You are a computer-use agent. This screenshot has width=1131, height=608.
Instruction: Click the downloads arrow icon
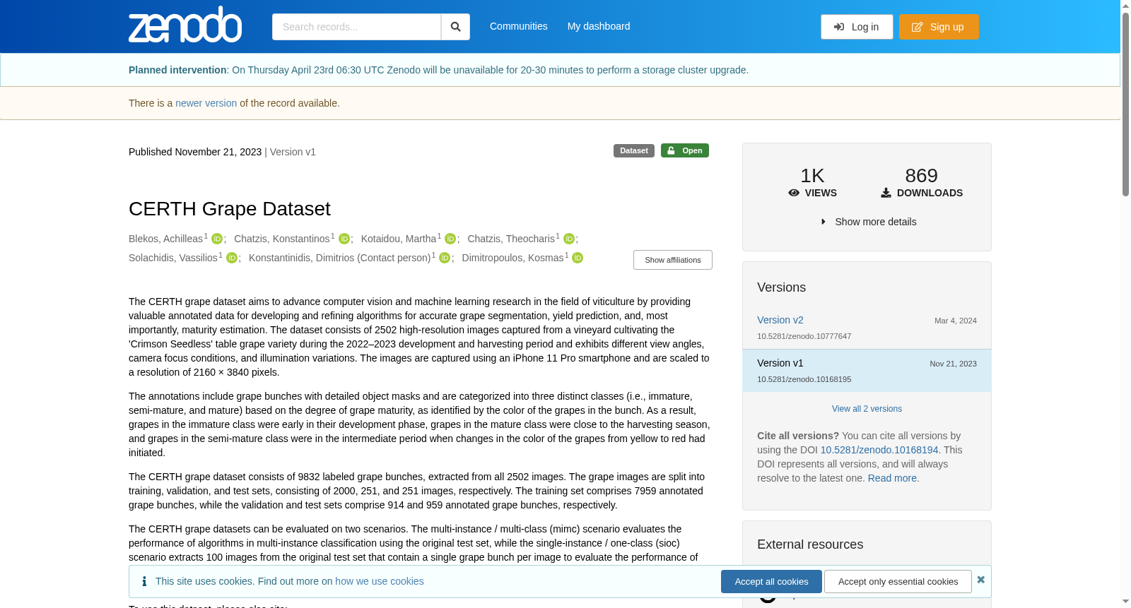886,193
